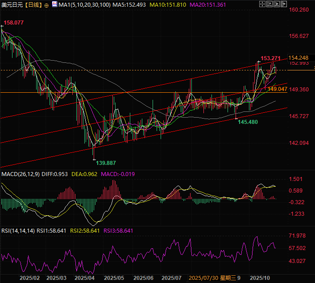Screen dimensions: 315x283
Task: Click the 美元日元 symbol name
Action: 11,4
